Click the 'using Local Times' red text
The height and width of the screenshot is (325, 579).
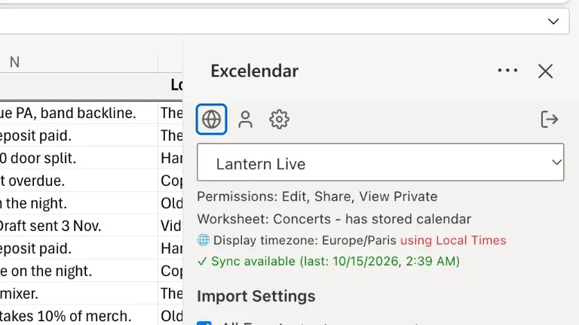point(453,240)
